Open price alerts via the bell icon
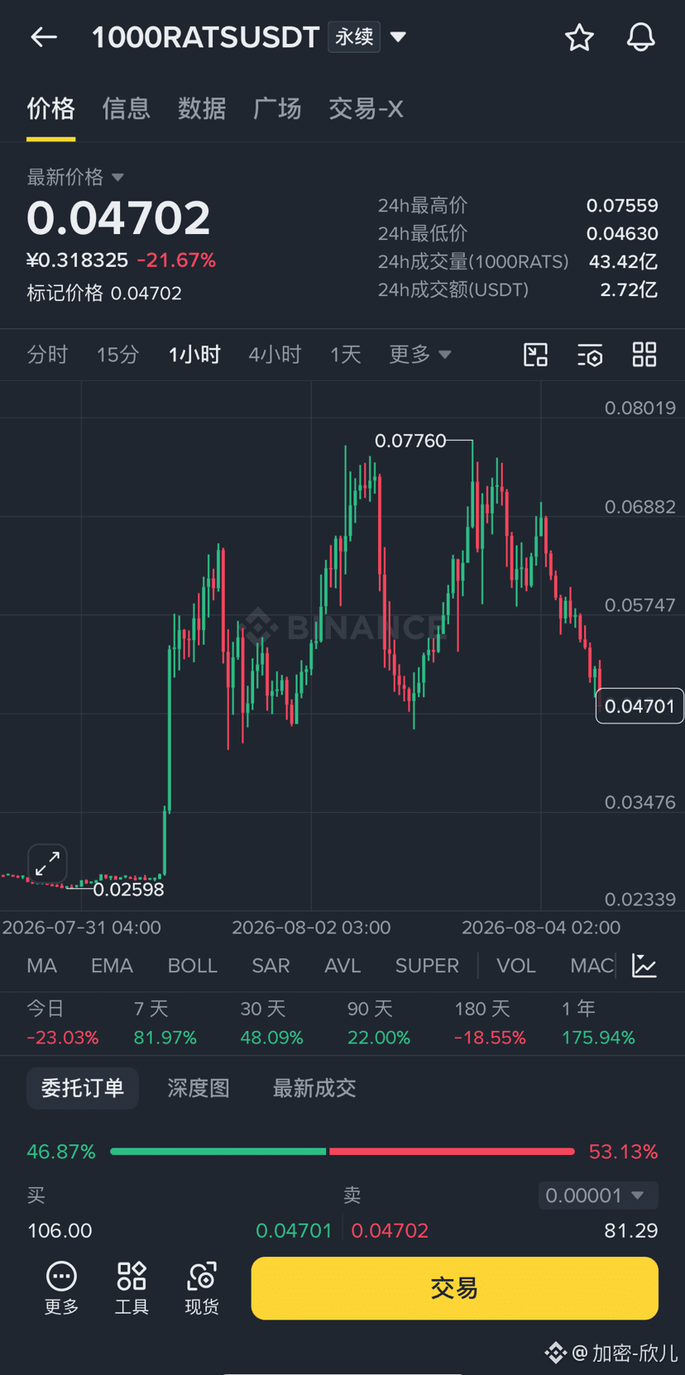This screenshot has width=685, height=1375. click(641, 37)
